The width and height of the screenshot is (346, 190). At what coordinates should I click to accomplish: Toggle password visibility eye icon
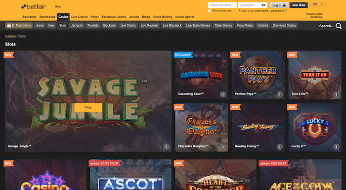[x=263, y=5]
